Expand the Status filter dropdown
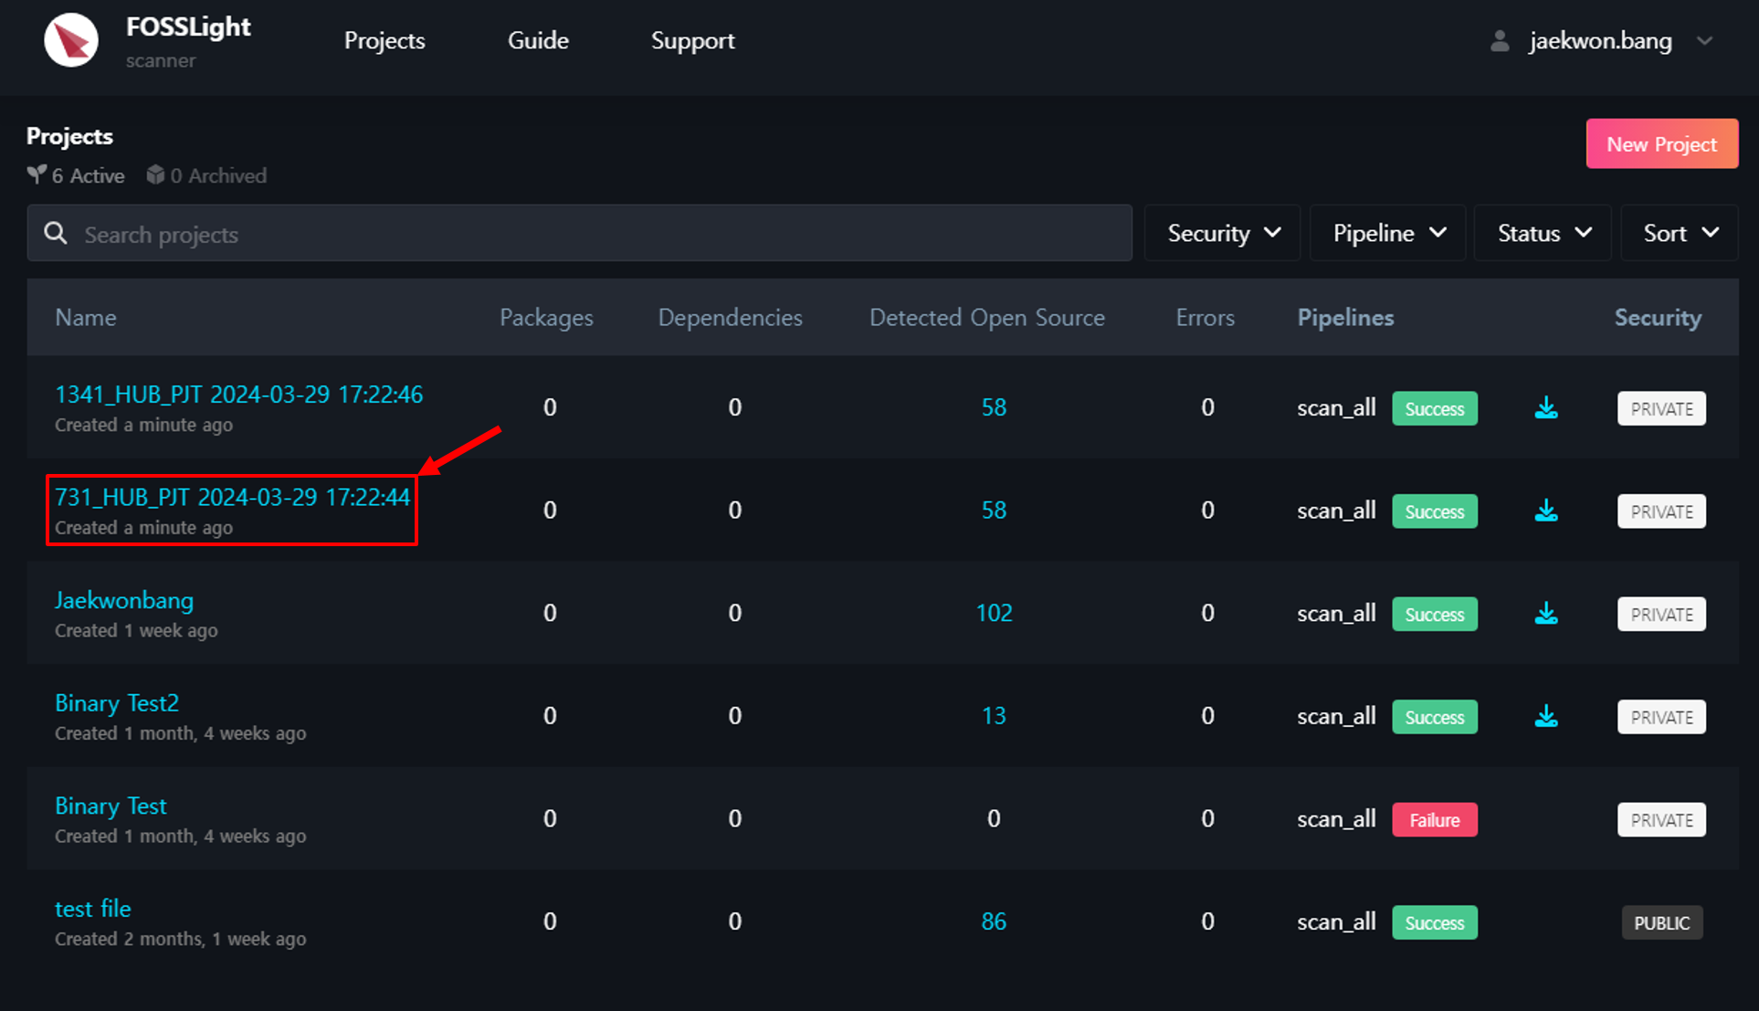Image resolution: width=1759 pixels, height=1011 pixels. (1543, 235)
